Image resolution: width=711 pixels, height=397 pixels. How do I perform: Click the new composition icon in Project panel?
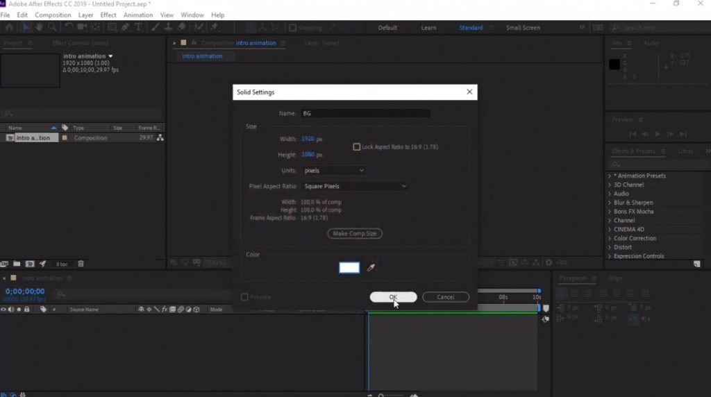pyautogui.click(x=30, y=264)
